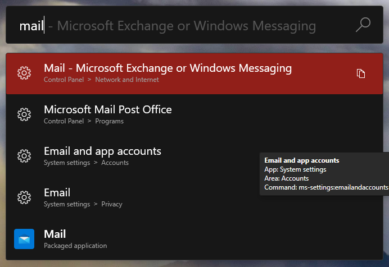Click the blue Mail app envelope icon

(x=24, y=239)
